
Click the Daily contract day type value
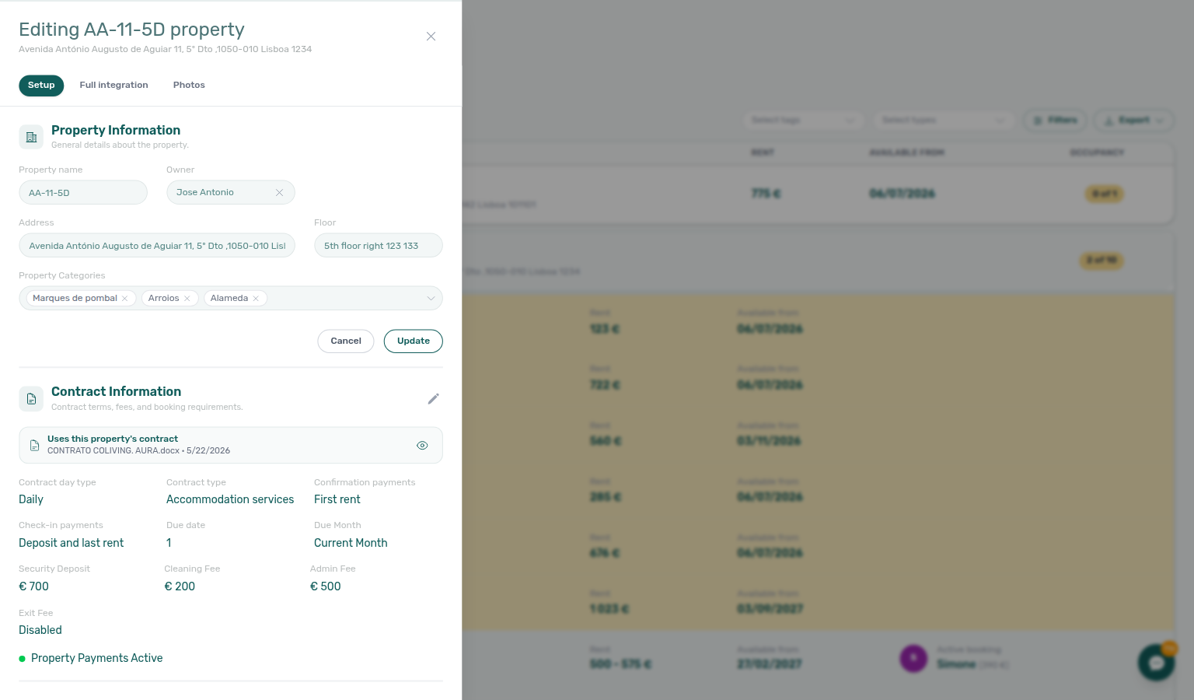31,500
